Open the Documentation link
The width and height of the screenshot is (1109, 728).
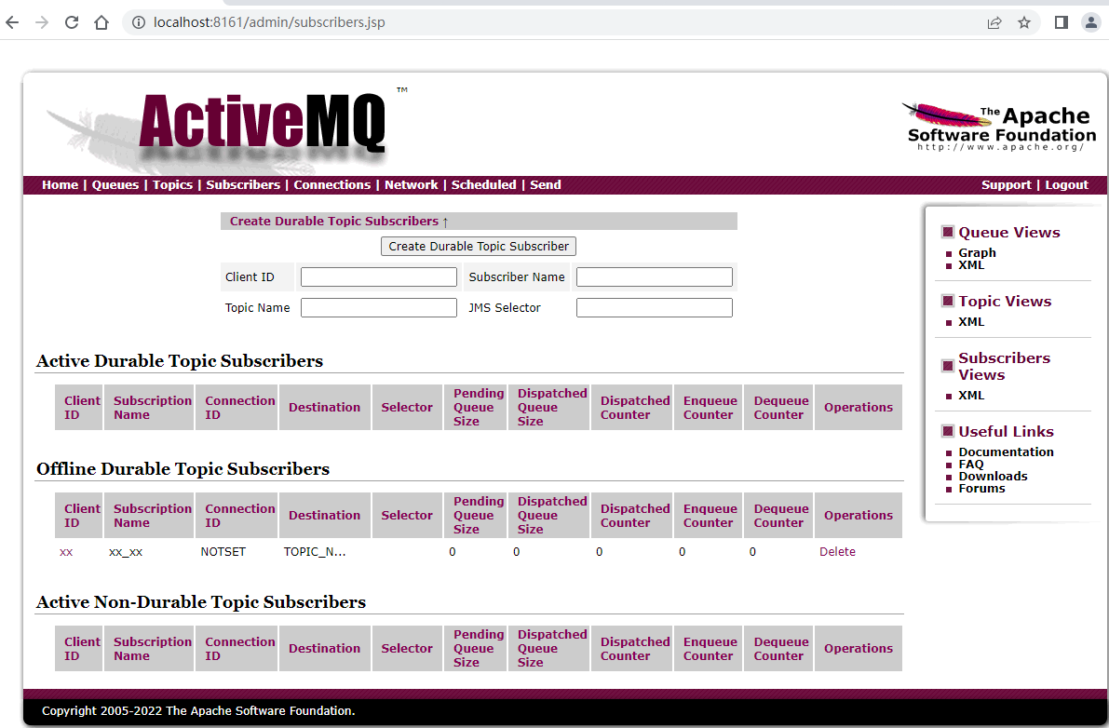[1006, 452]
